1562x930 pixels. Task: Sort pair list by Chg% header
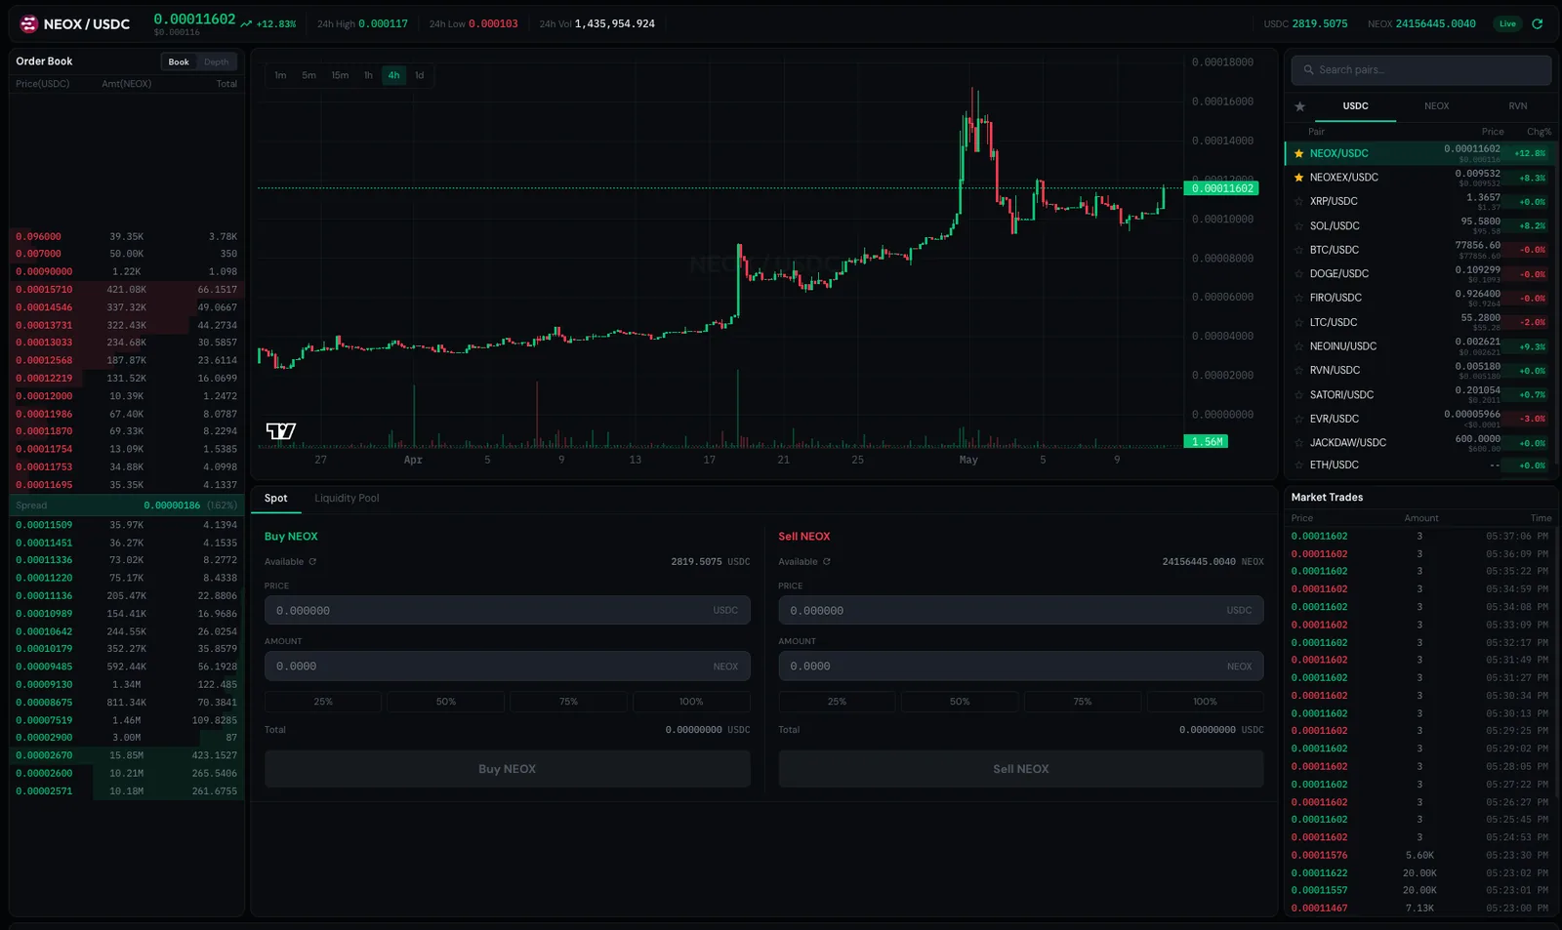coord(1539,132)
